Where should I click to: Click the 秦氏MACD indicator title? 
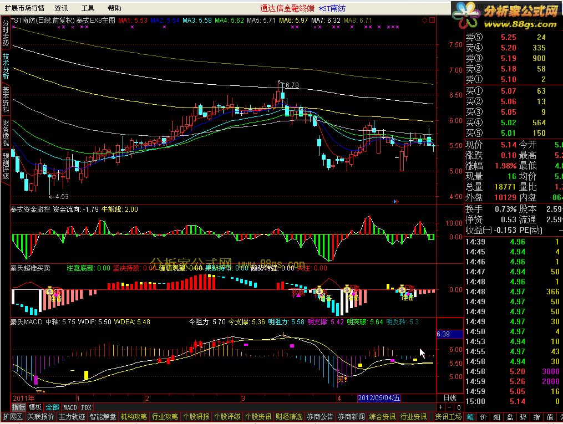[x=27, y=322]
